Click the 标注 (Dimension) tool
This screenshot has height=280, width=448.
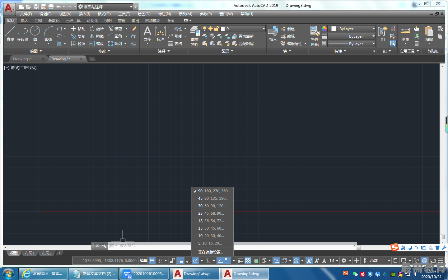(160, 34)
